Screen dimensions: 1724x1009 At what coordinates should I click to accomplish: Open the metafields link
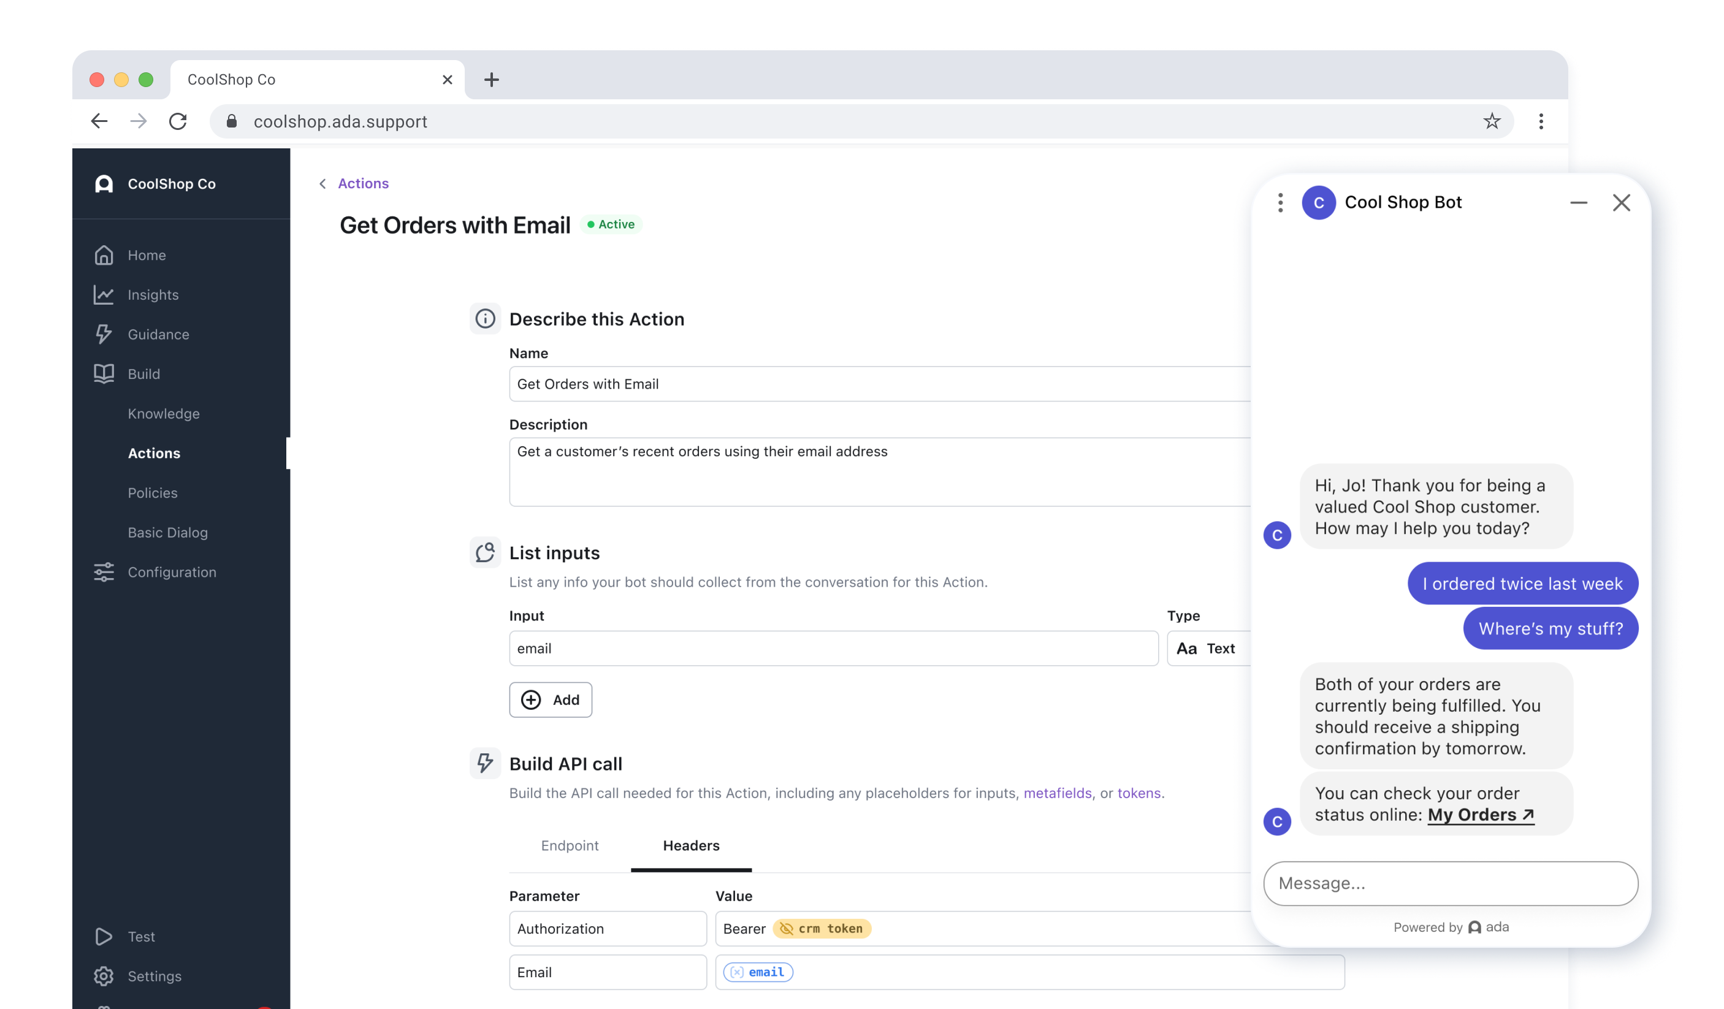point(1057,793)
